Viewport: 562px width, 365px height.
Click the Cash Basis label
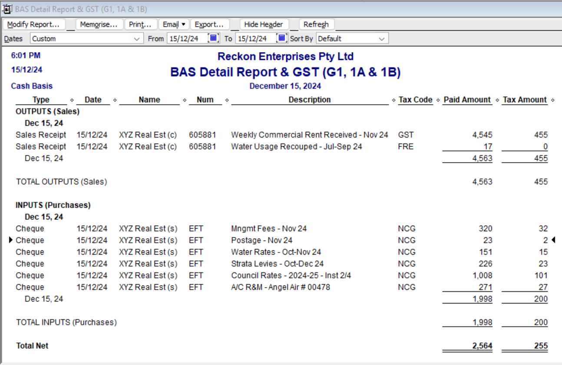(x=32, y=86)
